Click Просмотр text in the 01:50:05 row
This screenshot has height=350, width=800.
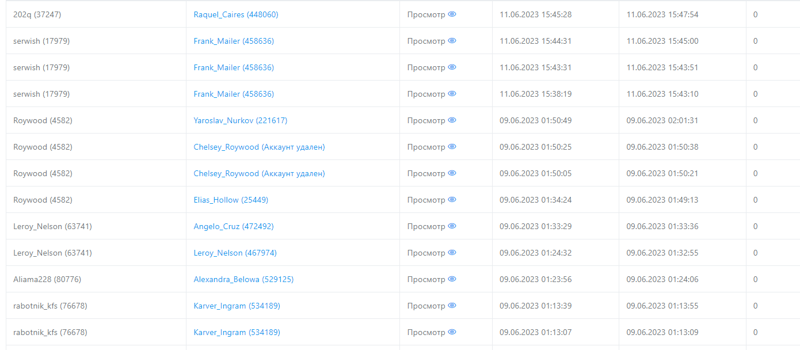point(426,173)
